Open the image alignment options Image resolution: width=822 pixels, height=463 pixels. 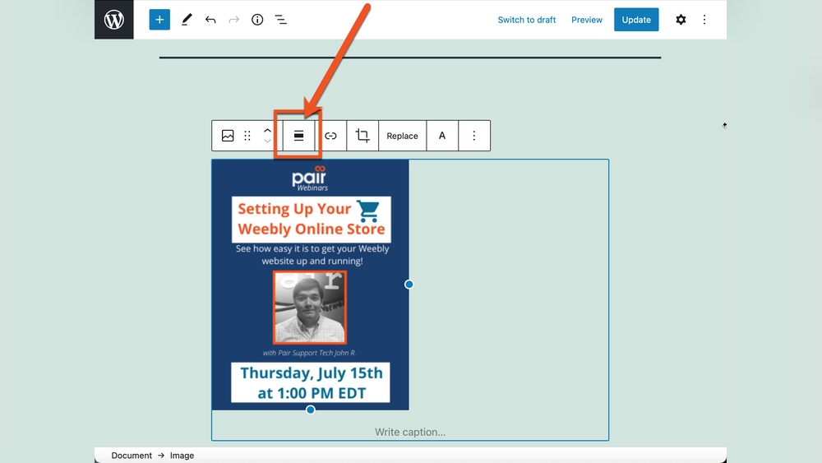tap(298, 136)
